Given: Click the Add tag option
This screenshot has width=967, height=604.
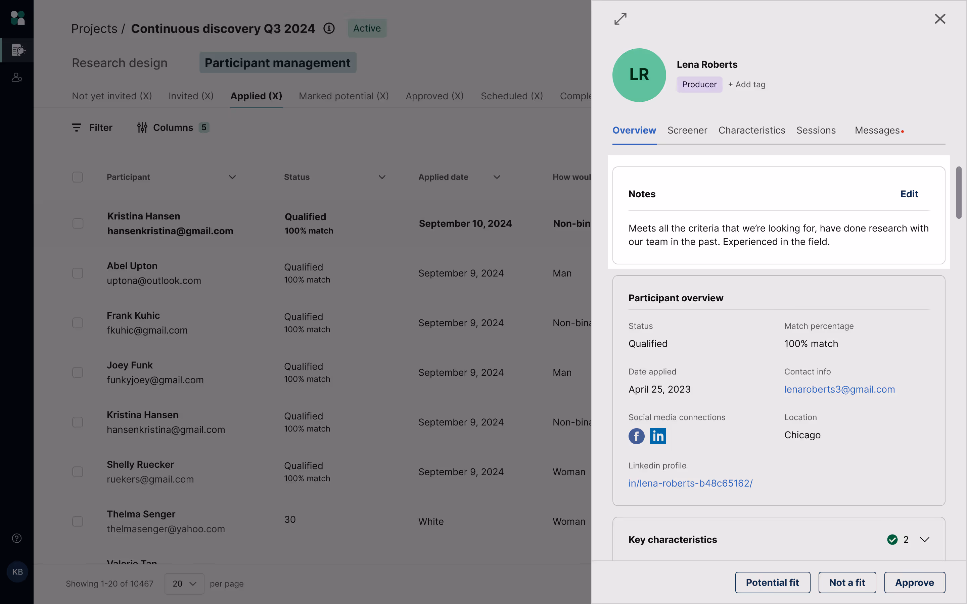Looking at the screenshot, I should click(x=746, y=84).
